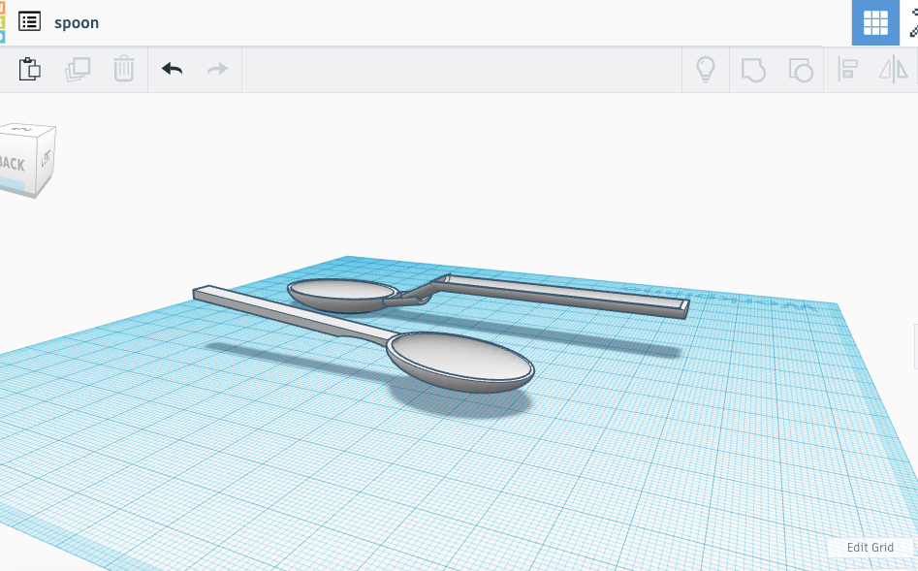Screen dimensions: 918x571
Task: Expand the collapsed right side panel
Action: (914, 346)
